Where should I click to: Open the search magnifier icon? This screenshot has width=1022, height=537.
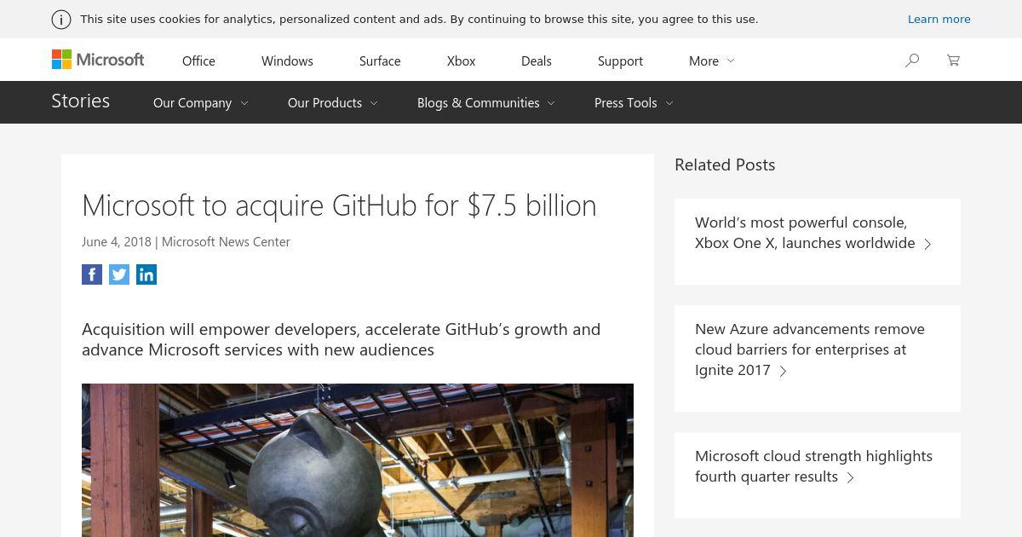click(912, 60)
